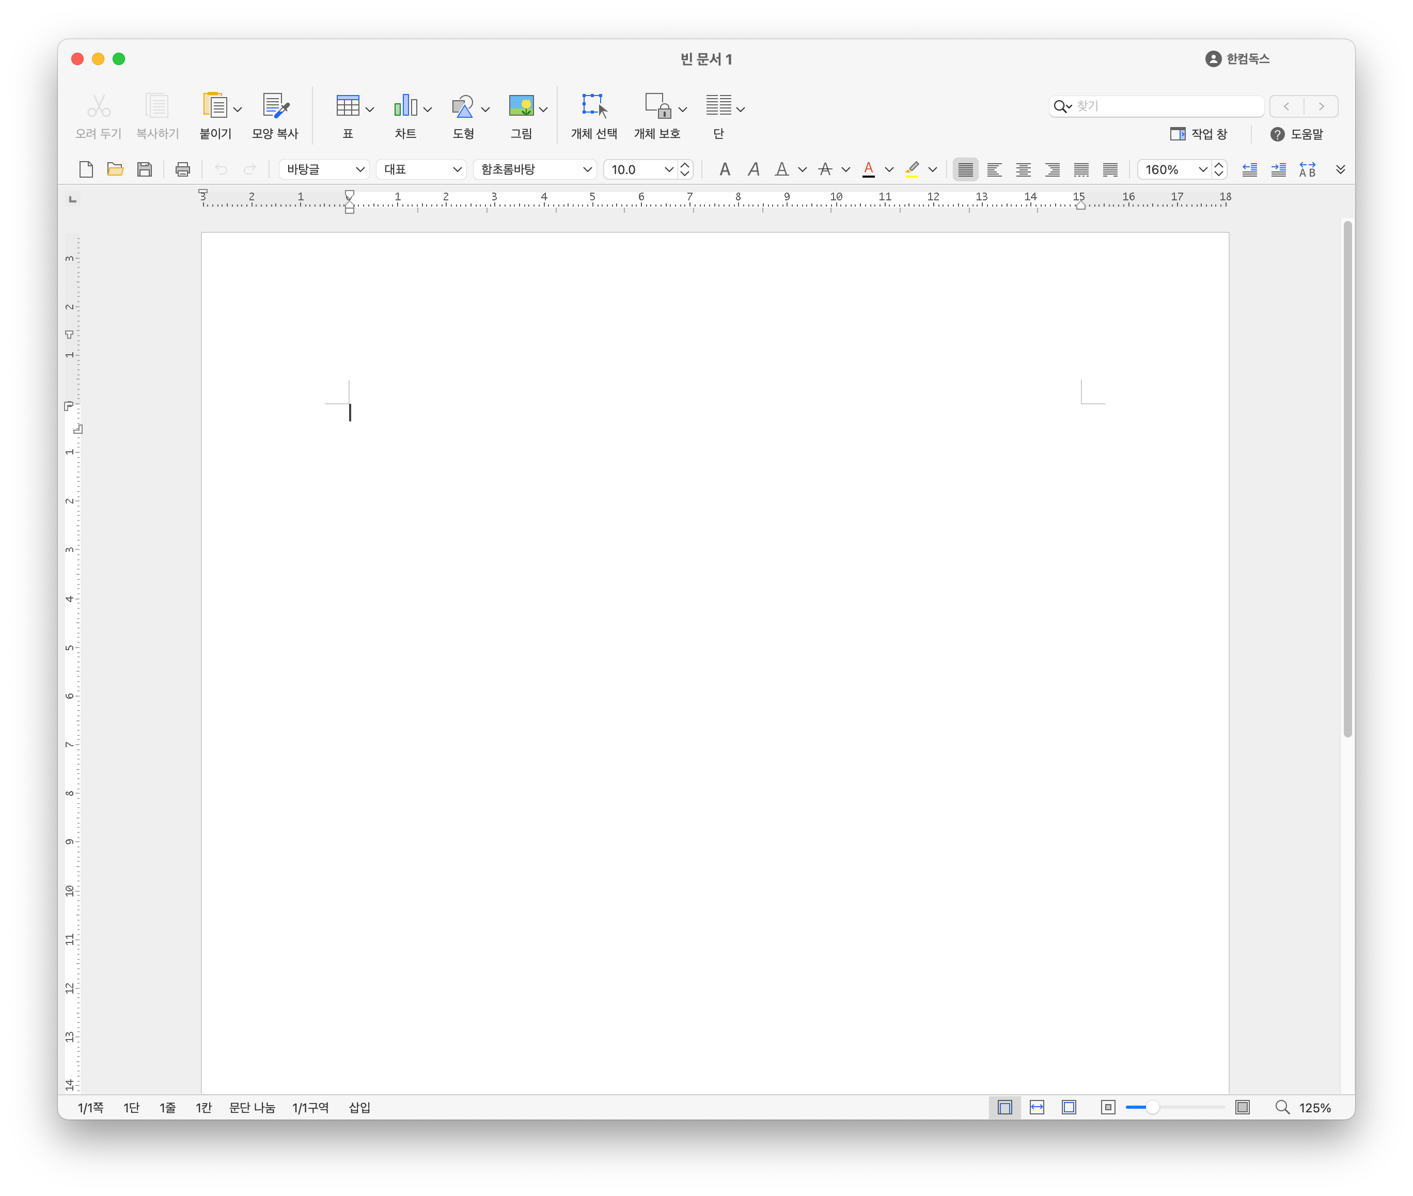Toggle italic text formatting
1413x1196 pixels.
[x=753, y=169]
